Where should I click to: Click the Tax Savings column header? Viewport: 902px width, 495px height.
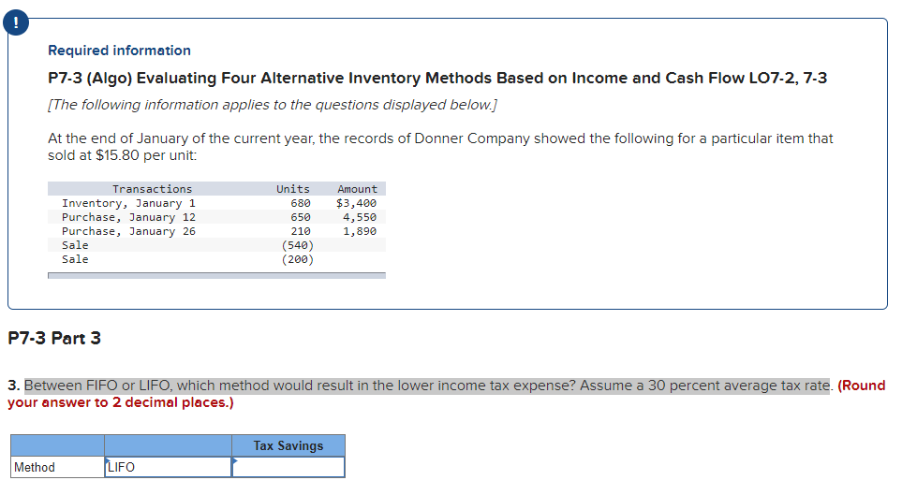click(x=288, y=445)
